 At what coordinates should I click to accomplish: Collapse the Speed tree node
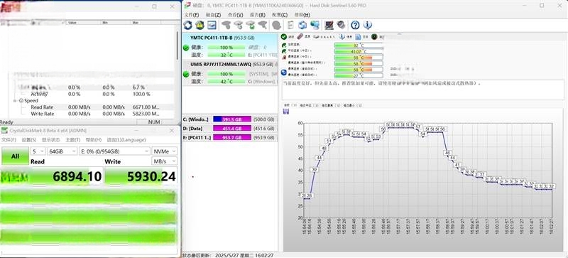pos(15,100)
